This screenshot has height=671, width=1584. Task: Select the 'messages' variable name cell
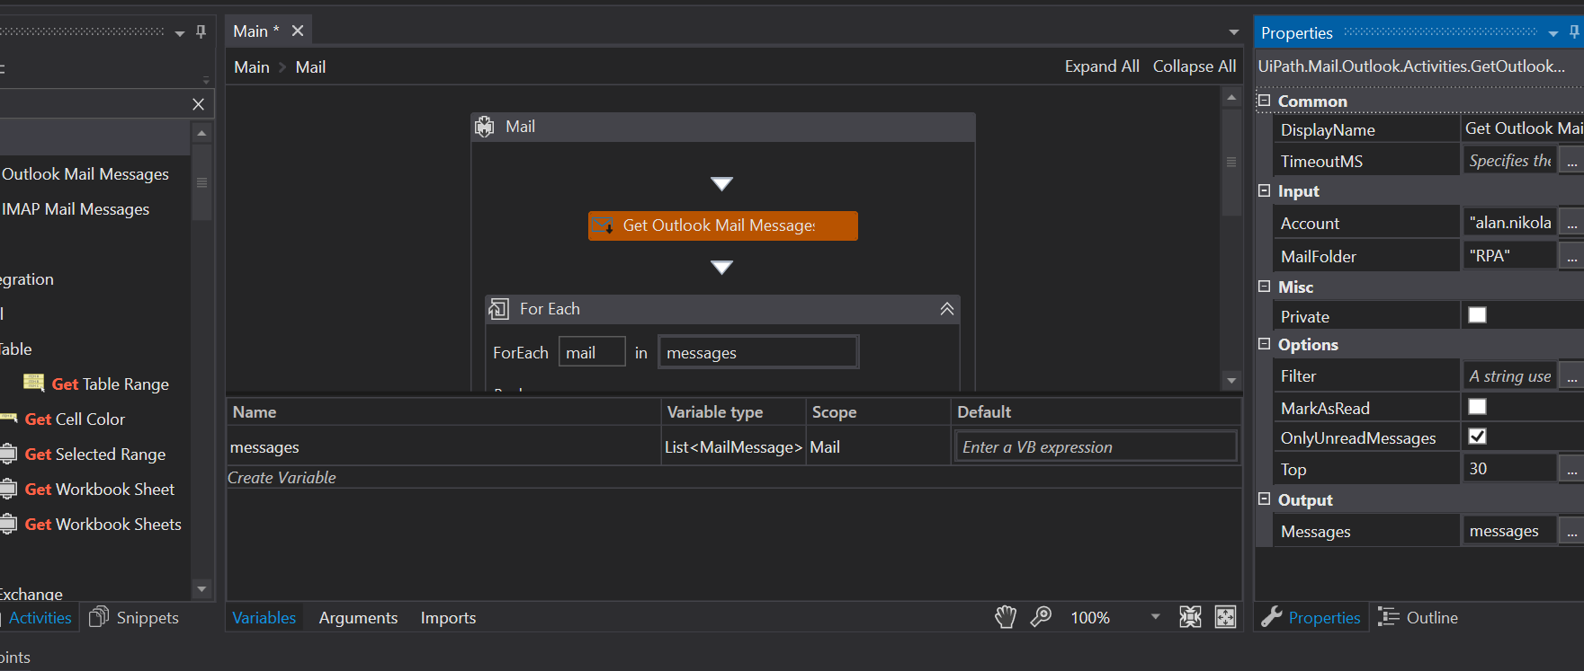[x=443, y=447]
